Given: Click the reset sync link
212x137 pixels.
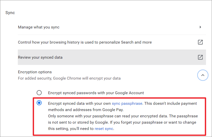Looking at the screenshot, I should (x=104, y=129).
